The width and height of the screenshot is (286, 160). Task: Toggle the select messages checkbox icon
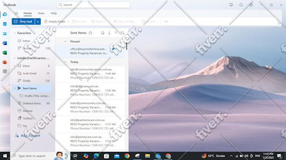tap(103, 33)
